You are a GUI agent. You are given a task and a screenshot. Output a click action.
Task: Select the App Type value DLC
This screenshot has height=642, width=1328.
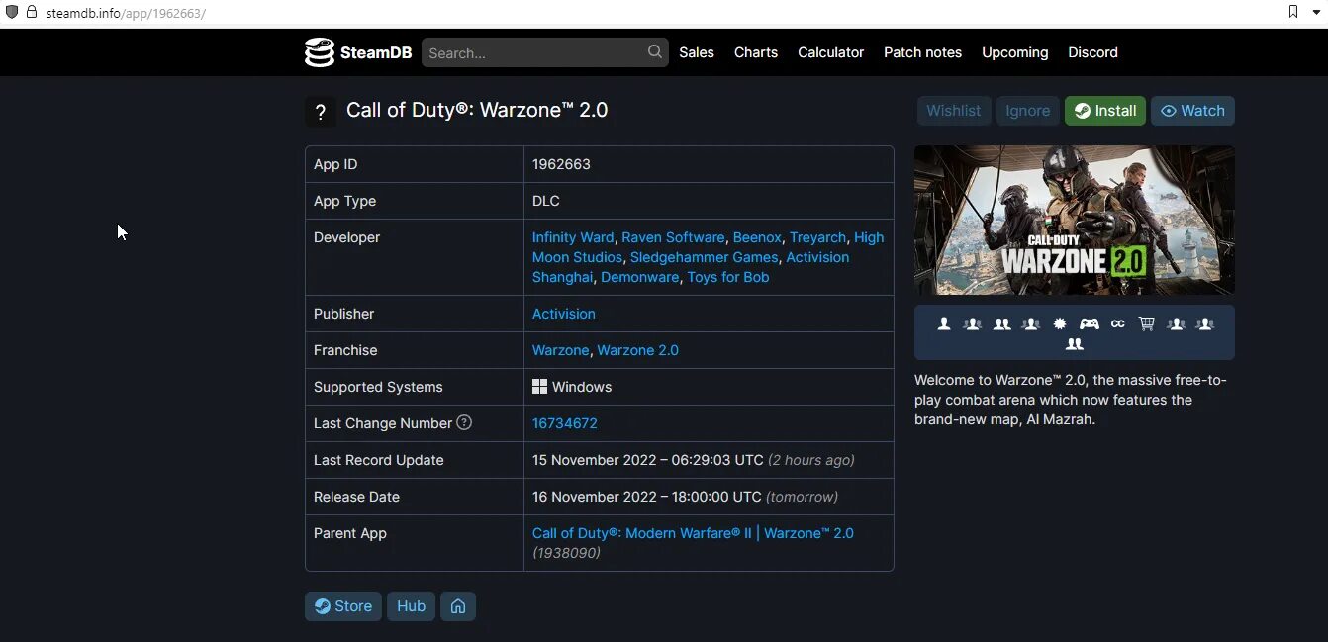546,201
